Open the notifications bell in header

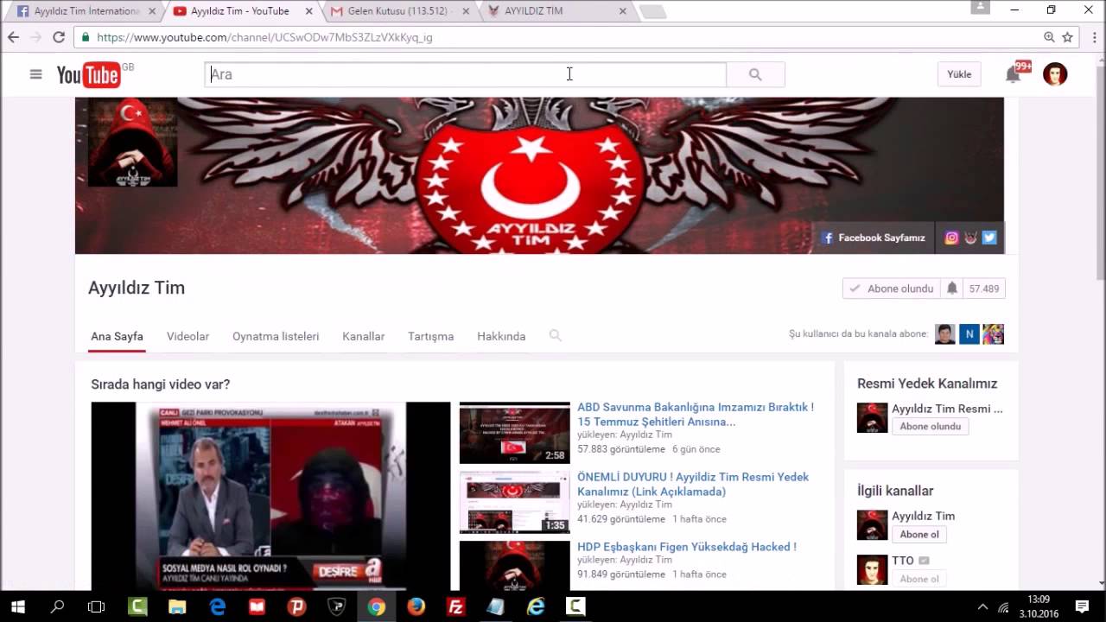point(1013,74)
